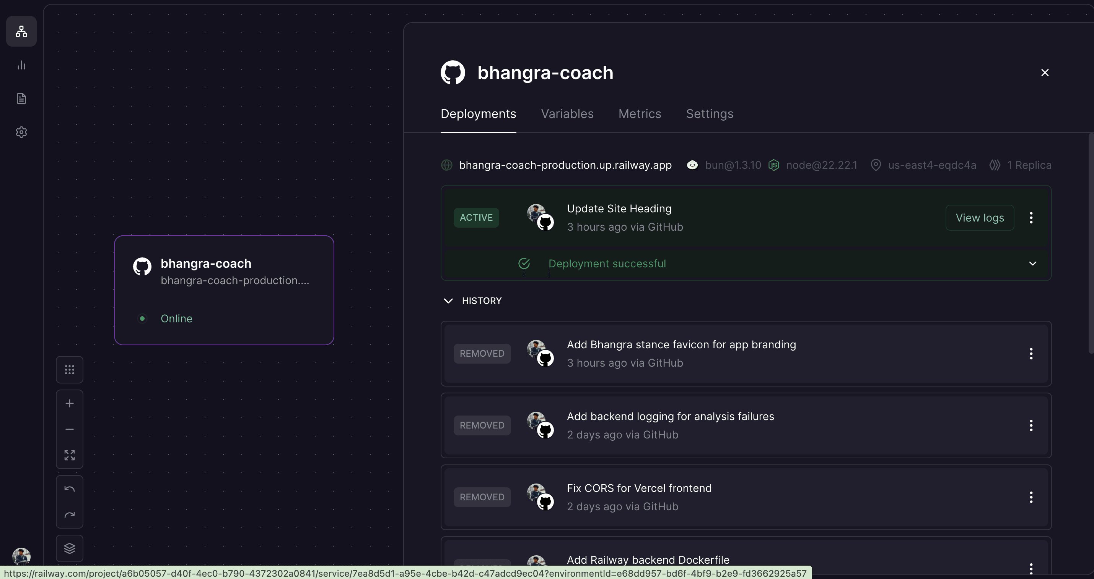This screenshot has width=1094, height=579.
Task: Fit the canvas to view
Action: point(70,455)
